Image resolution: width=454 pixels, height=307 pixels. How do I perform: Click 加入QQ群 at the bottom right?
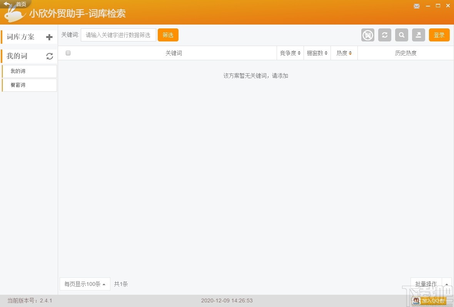click(x=430, y=301)
